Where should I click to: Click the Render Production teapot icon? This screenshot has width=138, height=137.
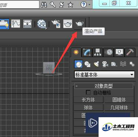tap(80, 24)
